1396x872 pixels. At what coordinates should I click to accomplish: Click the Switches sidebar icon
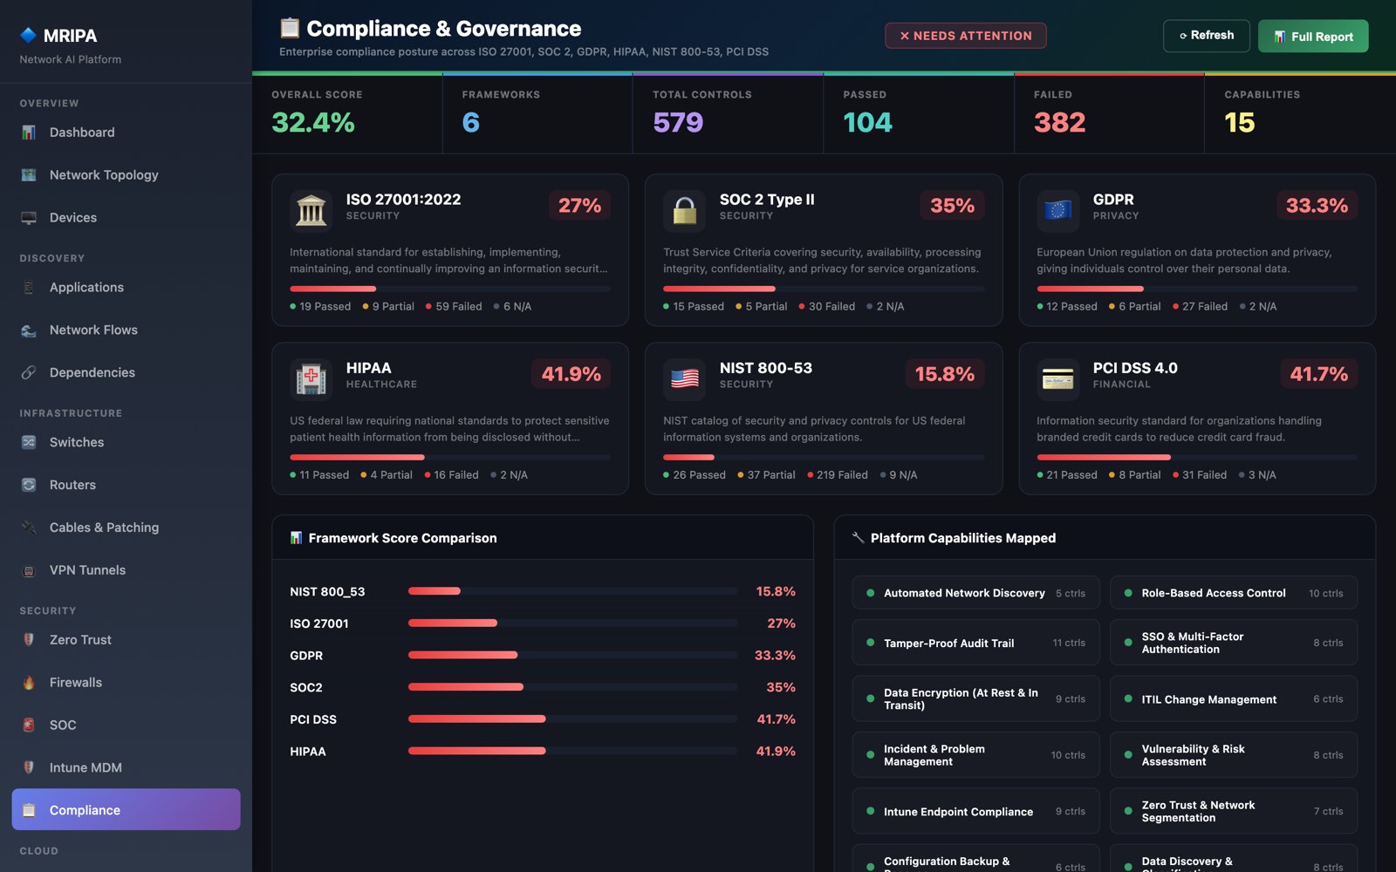click(29, 443)
